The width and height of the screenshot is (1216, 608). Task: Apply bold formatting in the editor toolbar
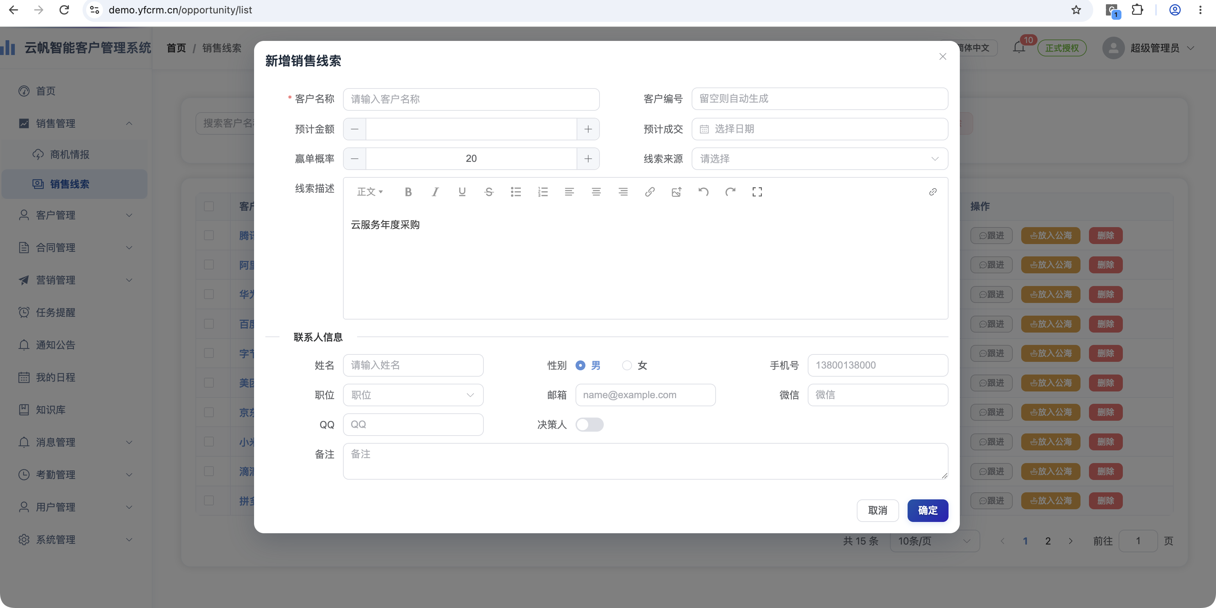point(408,192)
